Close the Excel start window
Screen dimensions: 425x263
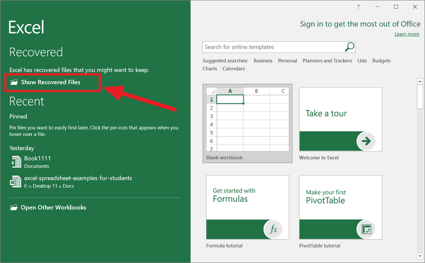click(x=415, y=7)
